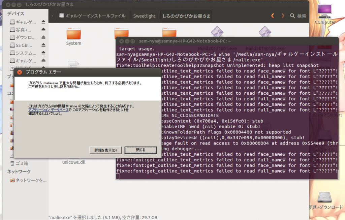The height and width of the screenshot is (220, 345).
Task: Click the ネットワーク sidebar heading
Action: click(19, 171)
